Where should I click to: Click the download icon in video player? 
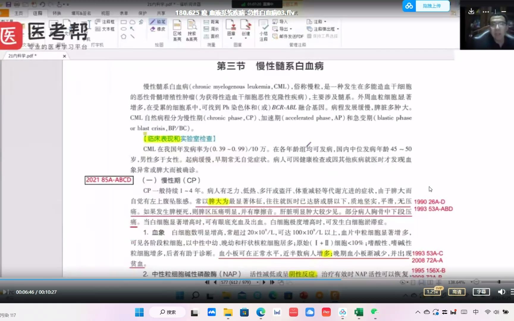pyautogui.click(x=471, y=12)
